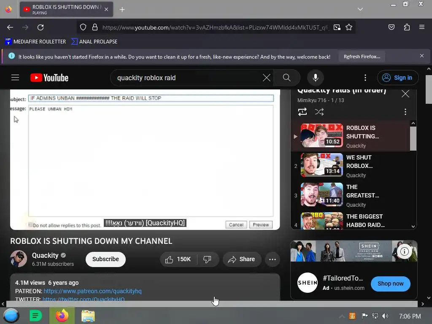Screen dimensions: 432x324
Task: Open picture-in-picture icon in address bar
Action: click(x=337, y=27)
